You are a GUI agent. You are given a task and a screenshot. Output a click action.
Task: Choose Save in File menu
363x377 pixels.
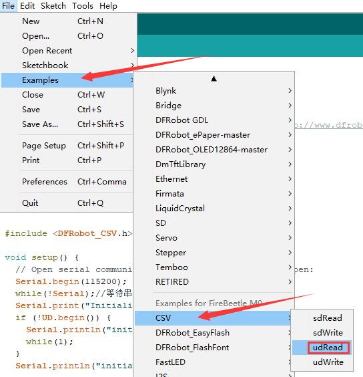(x=67, y=110)
